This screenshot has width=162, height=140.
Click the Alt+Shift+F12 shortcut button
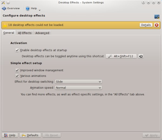(x=121, y=56)
